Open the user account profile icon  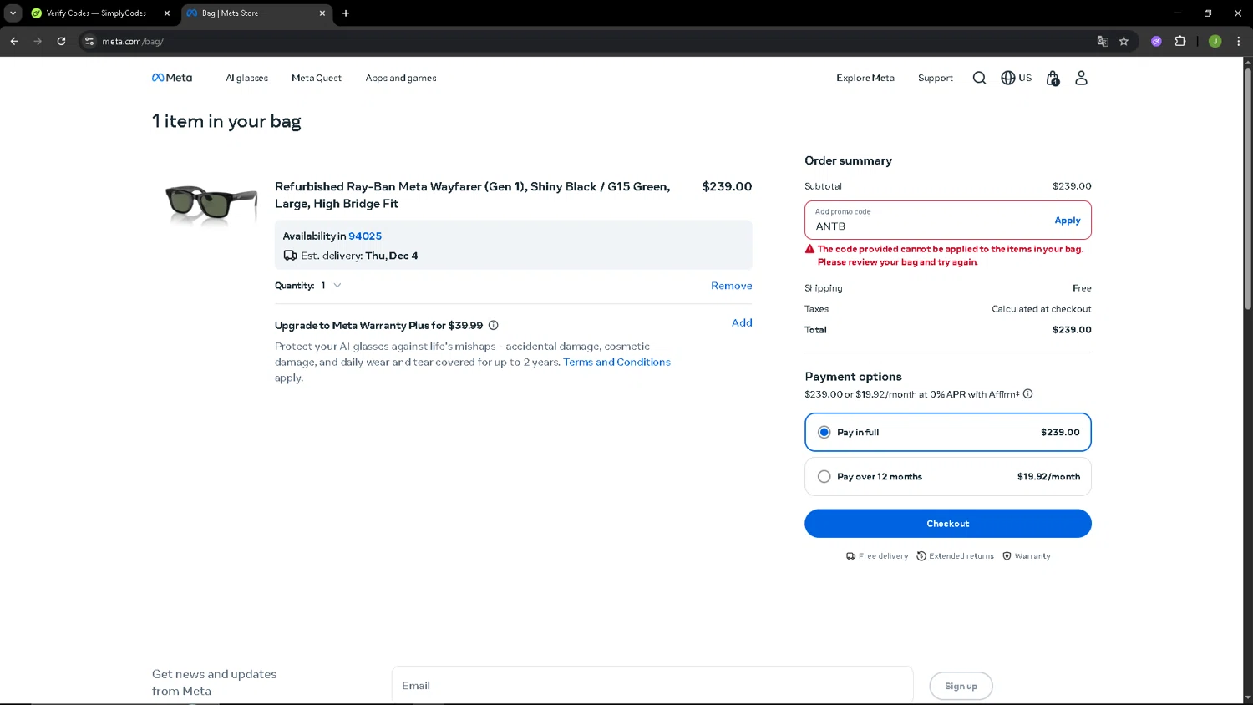[x=1081, y=78]
